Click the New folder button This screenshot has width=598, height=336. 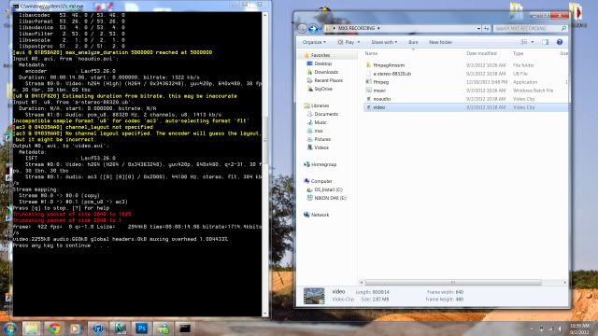pyautogui.click(x=440, y=42)
